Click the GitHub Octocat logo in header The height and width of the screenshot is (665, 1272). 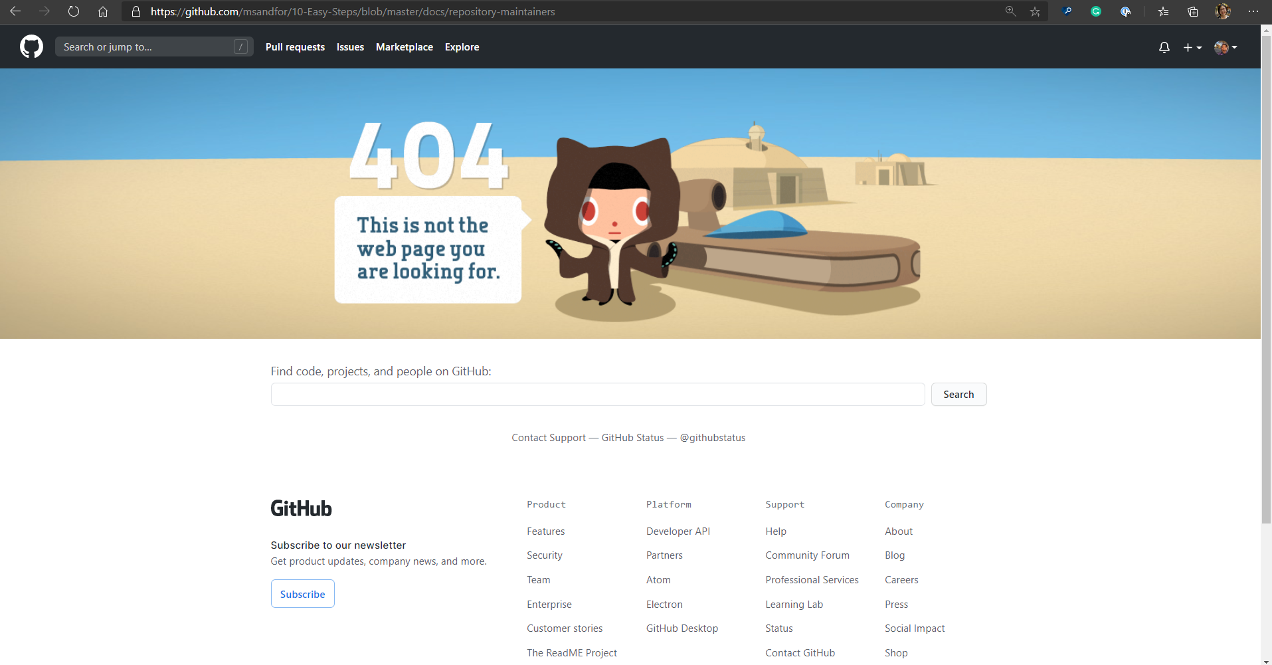[31, 47]
